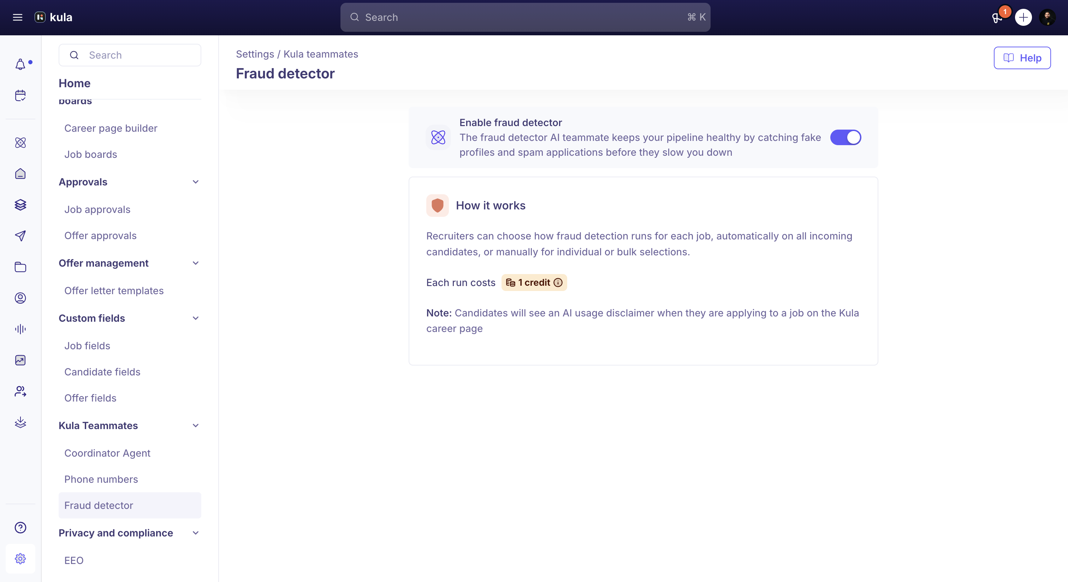This screenshot has width=1068, height=582.
Task: Open the stacked layers icon
Action: (20, 205)
